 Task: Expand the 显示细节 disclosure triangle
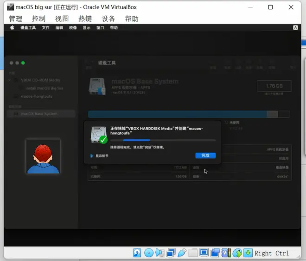[x=91, y=156]
